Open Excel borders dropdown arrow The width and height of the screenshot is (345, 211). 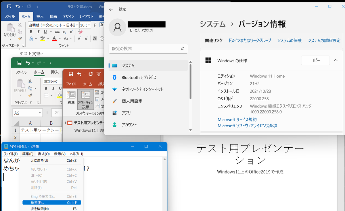coord(51,95)
